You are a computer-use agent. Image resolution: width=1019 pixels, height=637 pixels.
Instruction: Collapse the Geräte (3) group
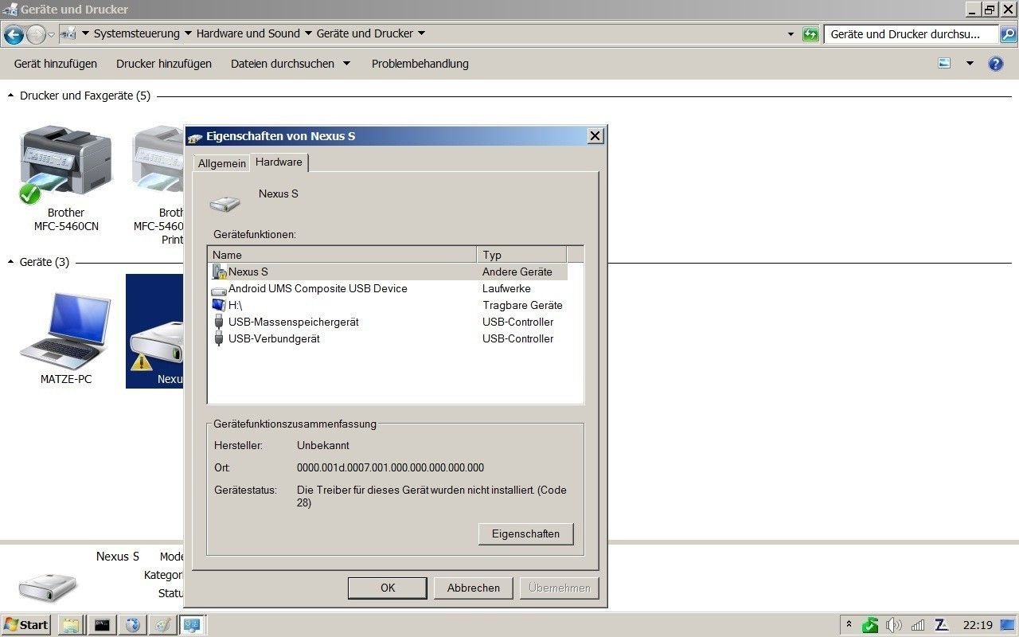pyautogui.click(x=10, y=262)
